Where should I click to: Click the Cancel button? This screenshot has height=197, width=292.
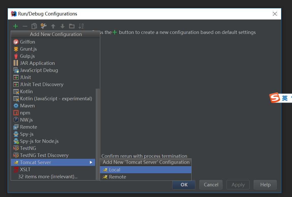click(211, 185)
